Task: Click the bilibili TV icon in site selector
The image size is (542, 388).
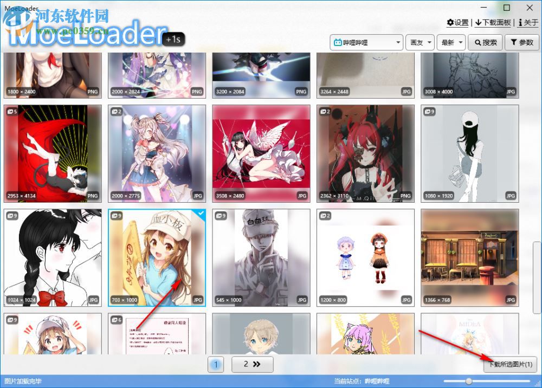Action: point(338,42)
